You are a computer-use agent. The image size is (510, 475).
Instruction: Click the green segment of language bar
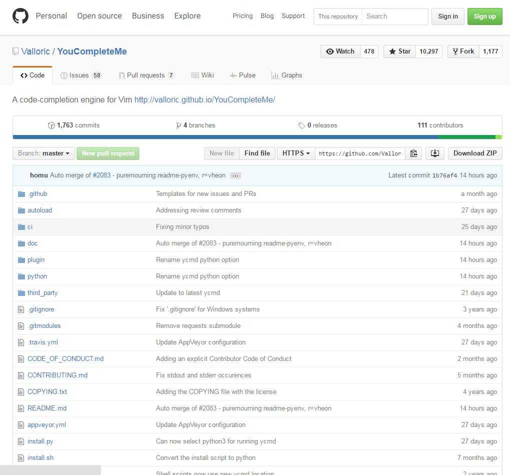coord(466,137)
